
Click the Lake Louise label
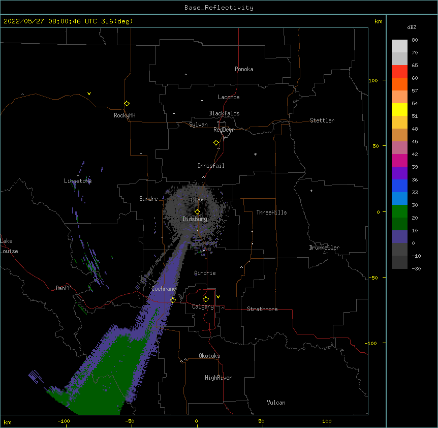pyautogui.click(x=9, y=246)
